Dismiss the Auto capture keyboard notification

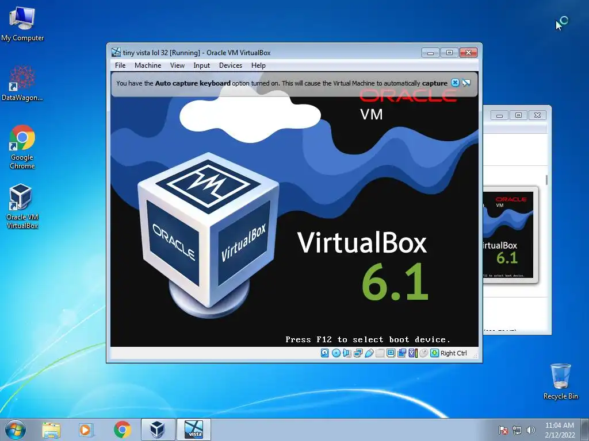(455, 83)
